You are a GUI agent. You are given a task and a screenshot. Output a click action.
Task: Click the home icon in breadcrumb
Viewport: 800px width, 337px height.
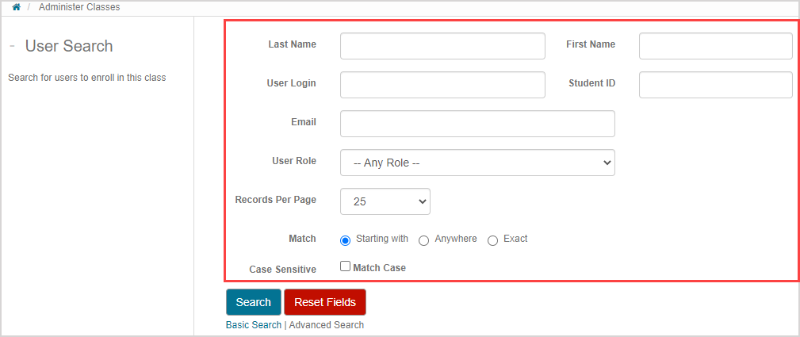pos(16,7)
